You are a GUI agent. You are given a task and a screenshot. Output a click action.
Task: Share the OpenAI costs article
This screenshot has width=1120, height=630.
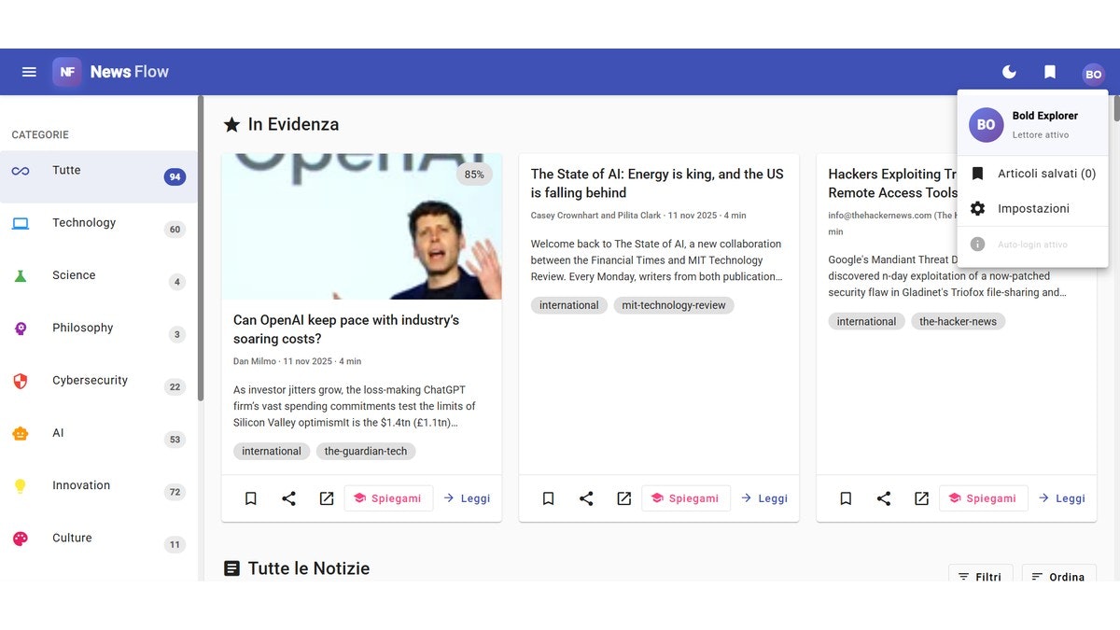tap(288, 497)
